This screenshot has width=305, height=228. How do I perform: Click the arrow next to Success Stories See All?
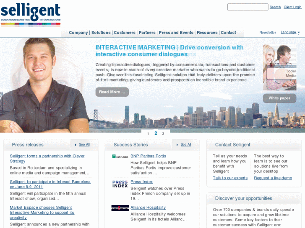tap(177, 145)
